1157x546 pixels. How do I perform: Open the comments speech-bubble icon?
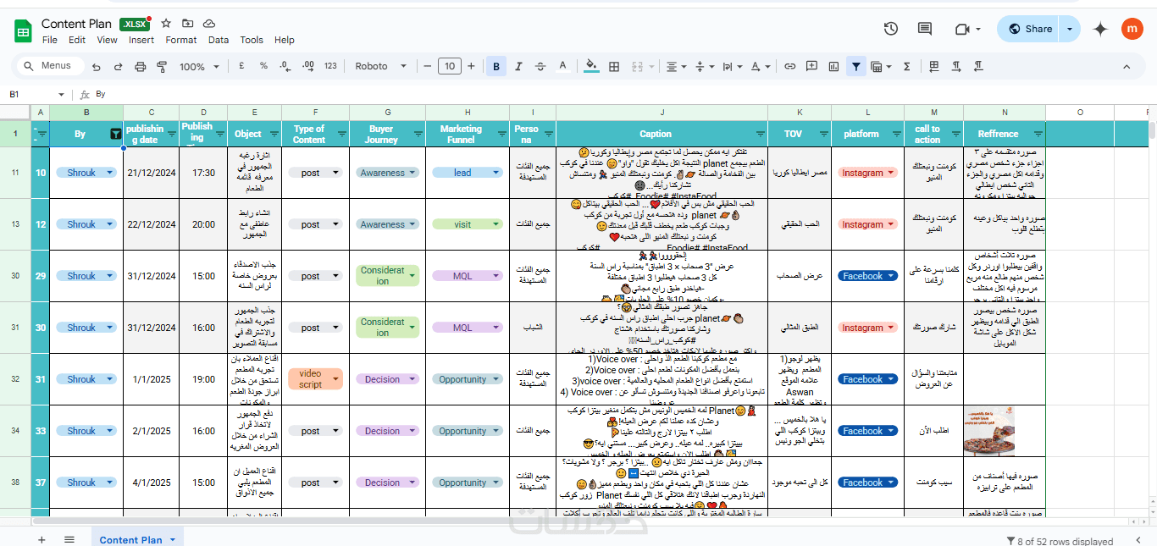(925, 29)
